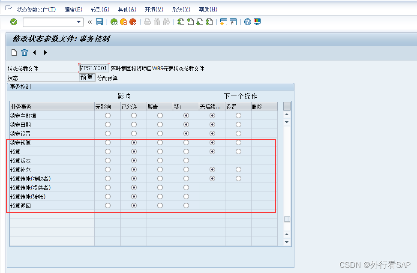Viewport: 417px width, 273px height.
Task: Open the 状态参数文件(T) menu
Action: 36,9
